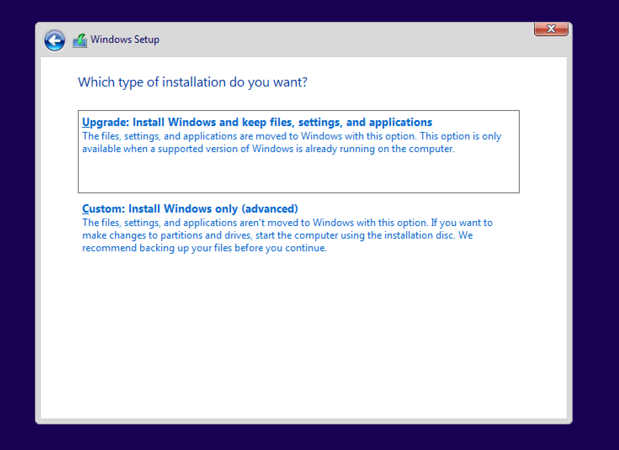Viewport: 619px width, 450px height.
Task: Click the Custom option description text
Action: [x=287, y=235]
